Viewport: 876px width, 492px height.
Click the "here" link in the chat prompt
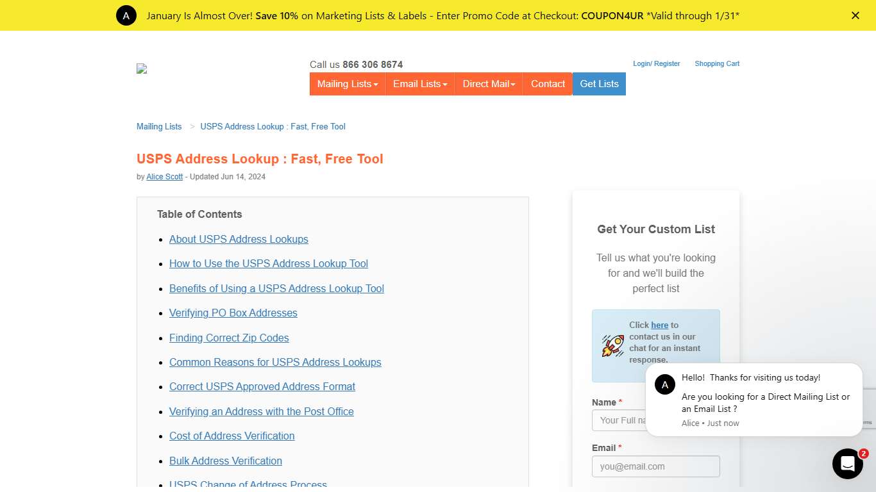point(659,325)
